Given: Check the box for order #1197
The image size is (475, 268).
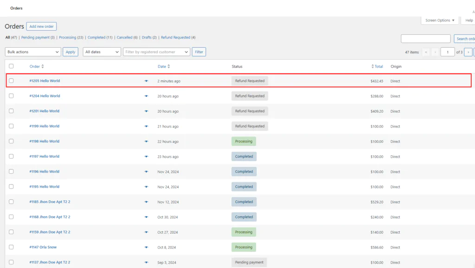Looking at the screenshot, I should 11,156.
